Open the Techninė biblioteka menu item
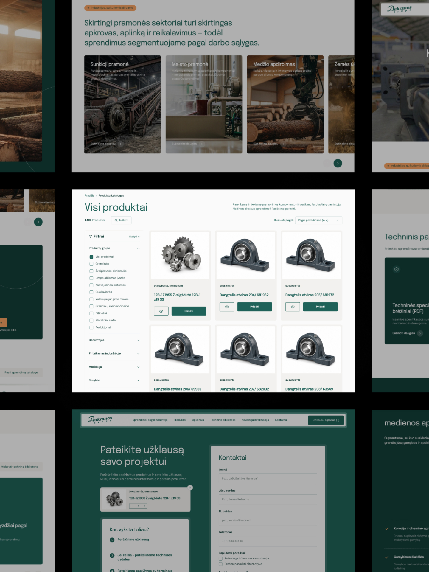 pyautogui.click(x=223, y=420)
